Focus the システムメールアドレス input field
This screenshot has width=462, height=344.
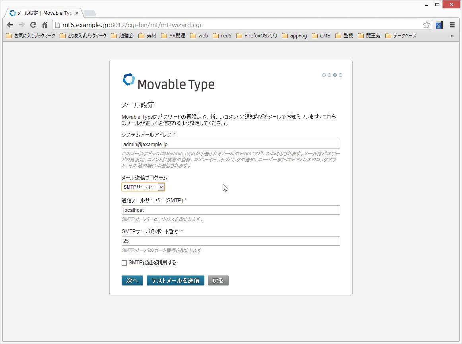point(231,144)
